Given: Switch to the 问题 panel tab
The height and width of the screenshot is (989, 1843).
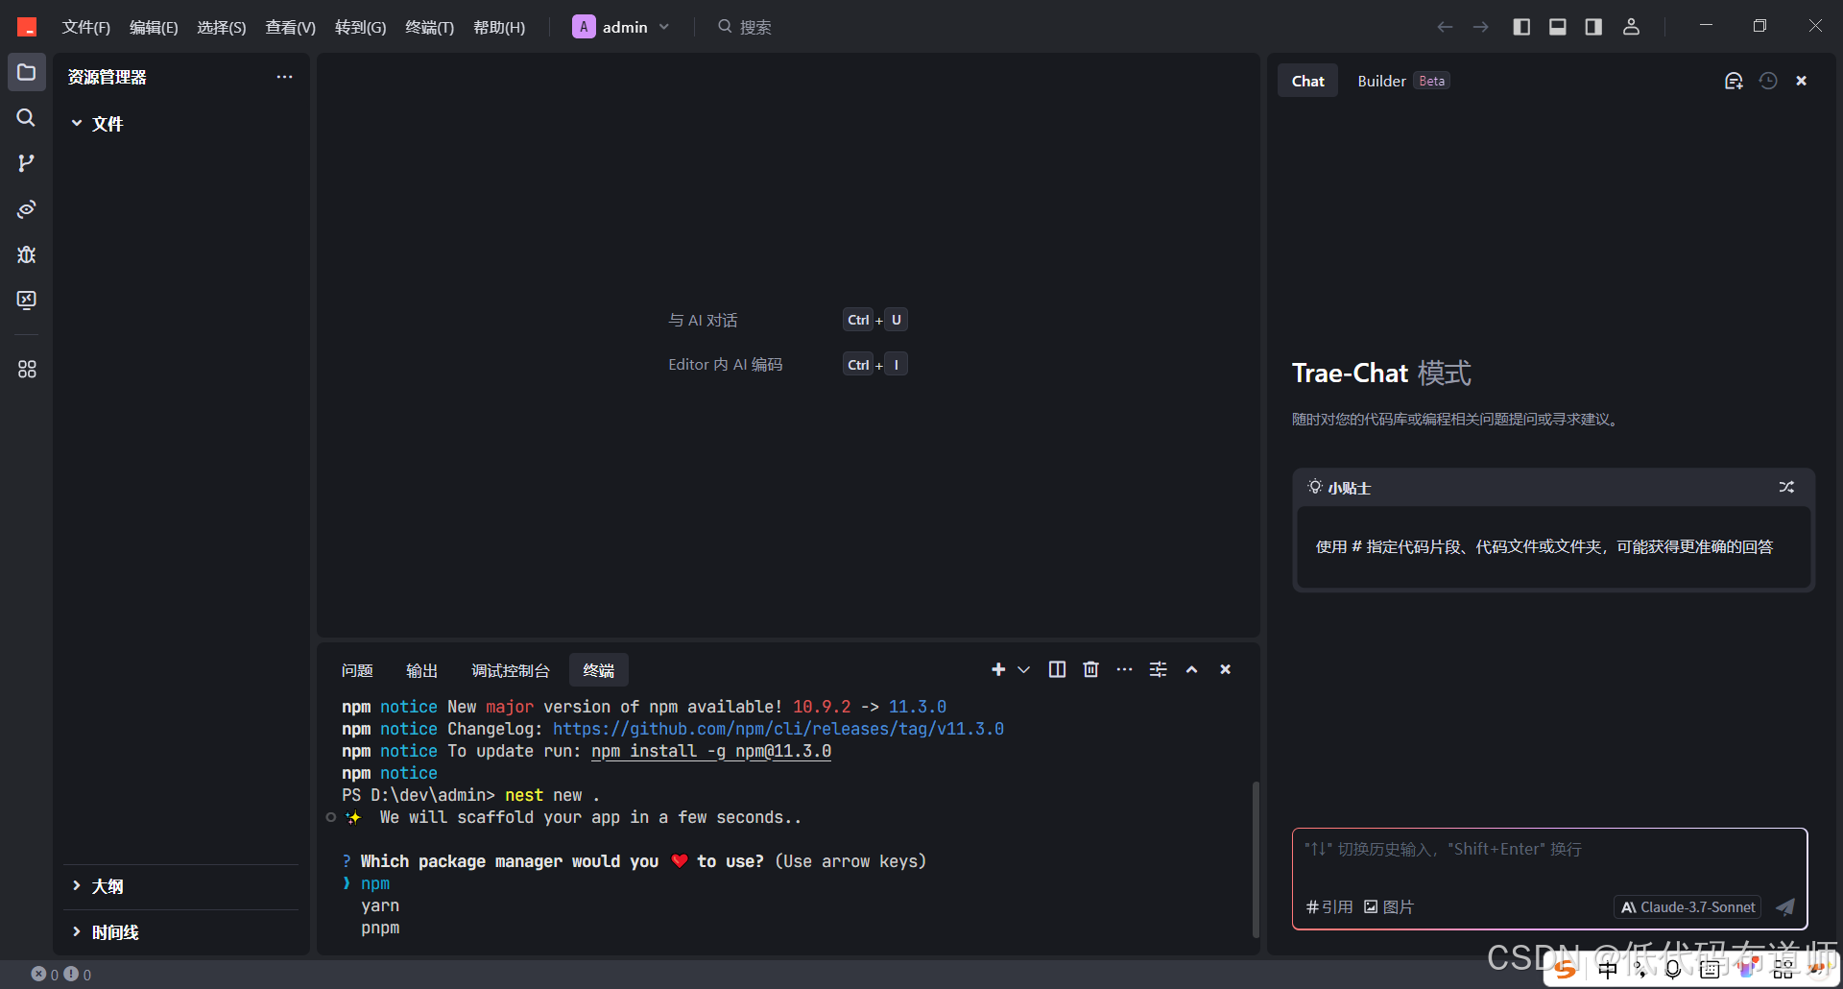Looking at the screenshot, I should point(357,670).
